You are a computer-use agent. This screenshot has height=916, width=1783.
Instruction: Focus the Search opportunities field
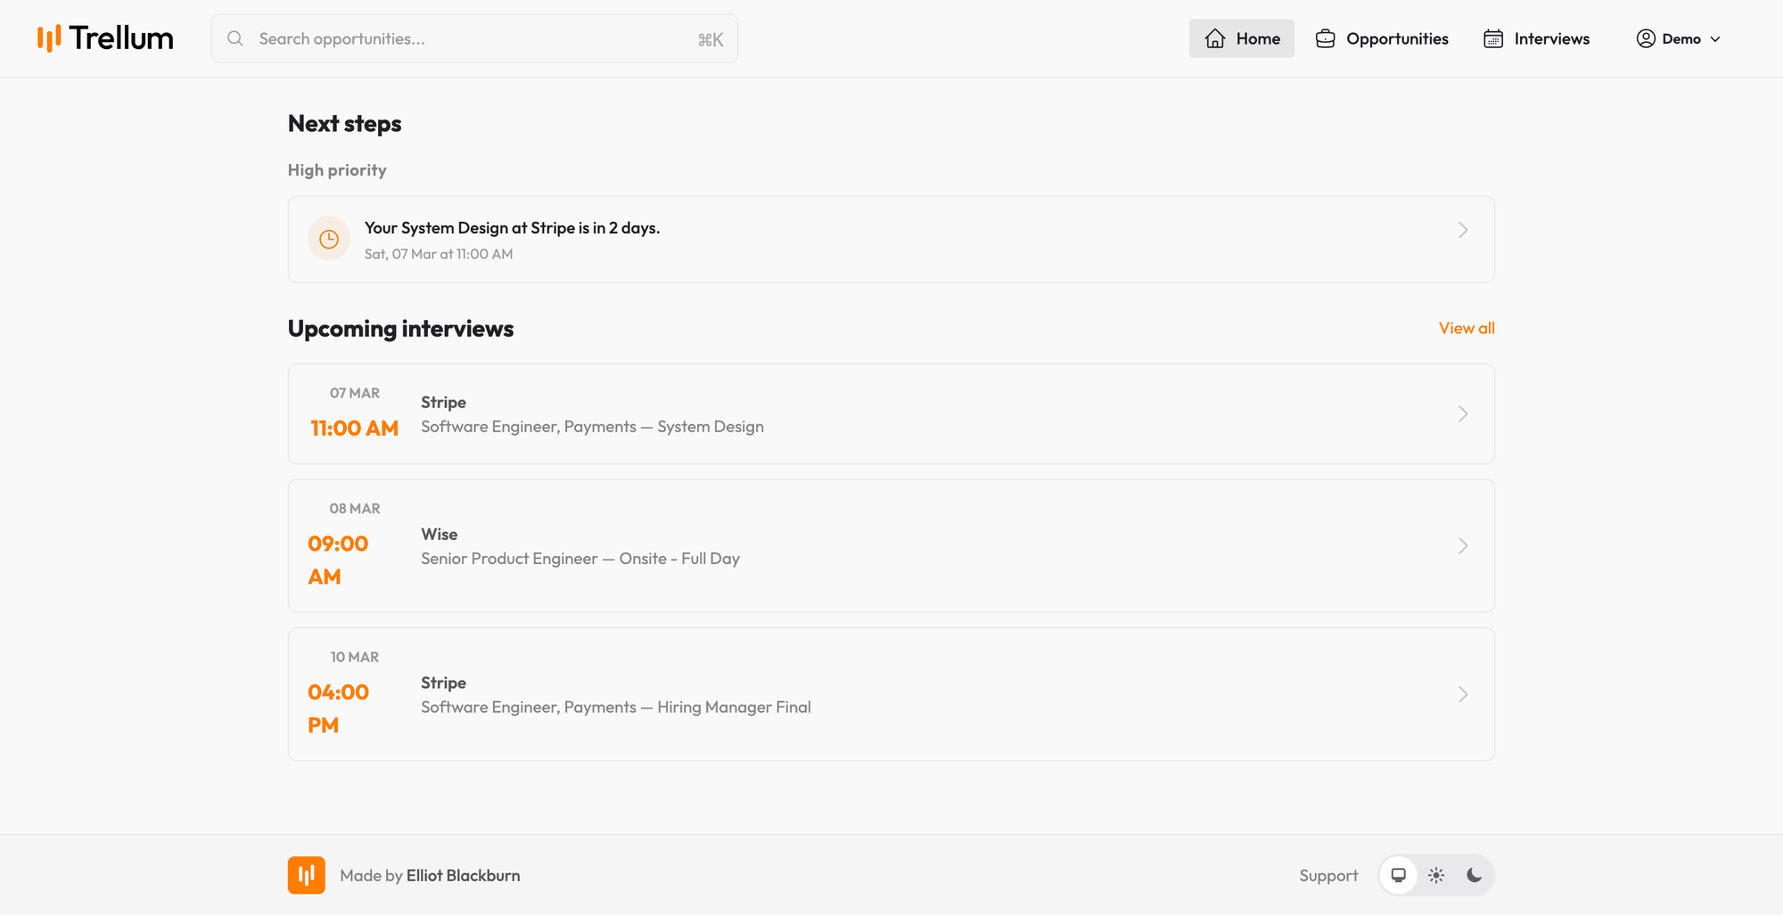(x=472, y=38)
